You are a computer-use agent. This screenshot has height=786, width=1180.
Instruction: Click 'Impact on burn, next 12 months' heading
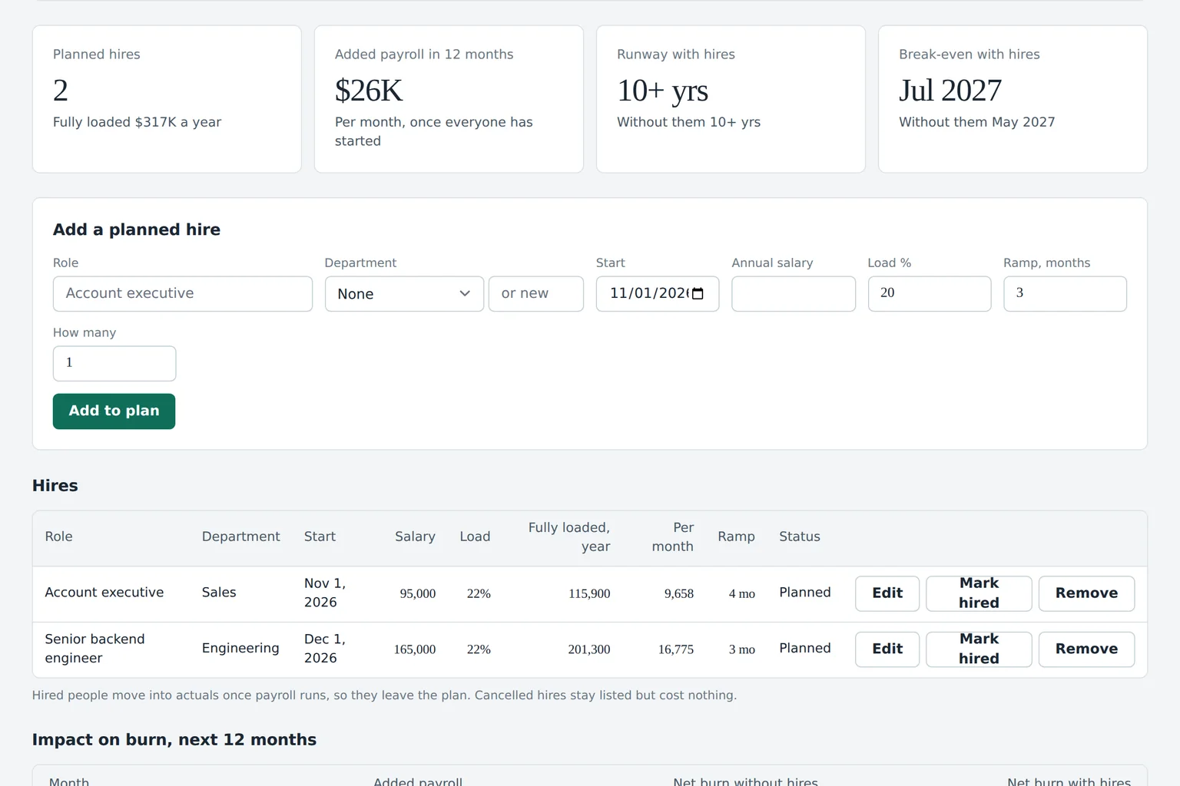click(174, 740)
